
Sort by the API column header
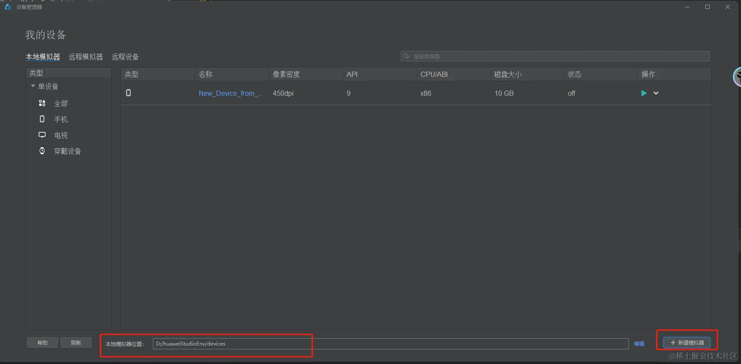[x=379, y=74]
